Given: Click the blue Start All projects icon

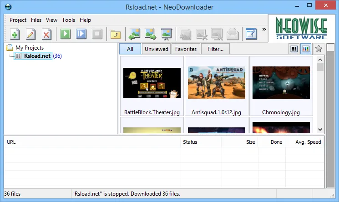Looking at the screenshot, I should tap(81, 34).
